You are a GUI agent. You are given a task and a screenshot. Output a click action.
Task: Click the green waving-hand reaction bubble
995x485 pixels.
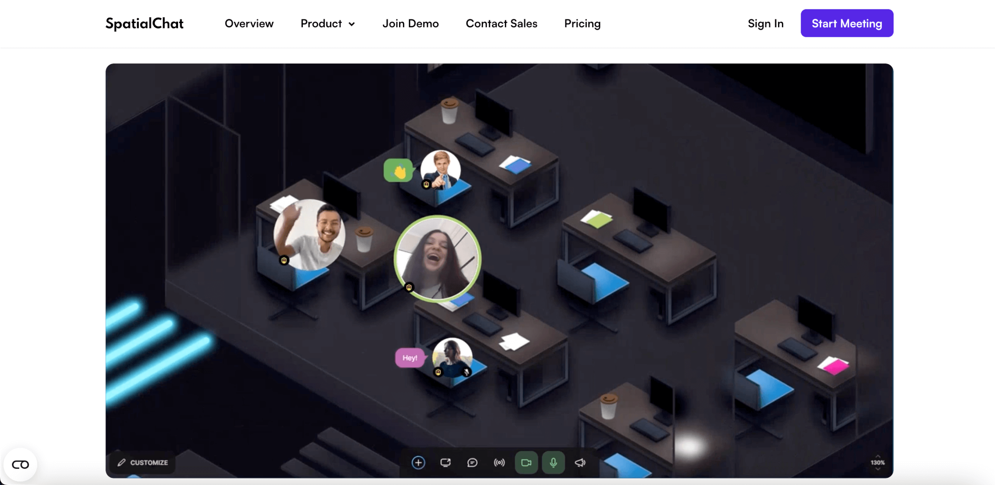pyautogui.click(x=398, y=170)
